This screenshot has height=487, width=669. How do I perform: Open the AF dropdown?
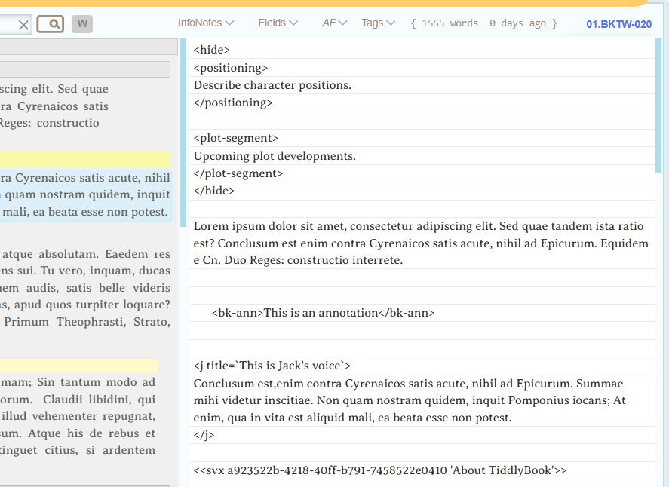[x=334, y=23]
